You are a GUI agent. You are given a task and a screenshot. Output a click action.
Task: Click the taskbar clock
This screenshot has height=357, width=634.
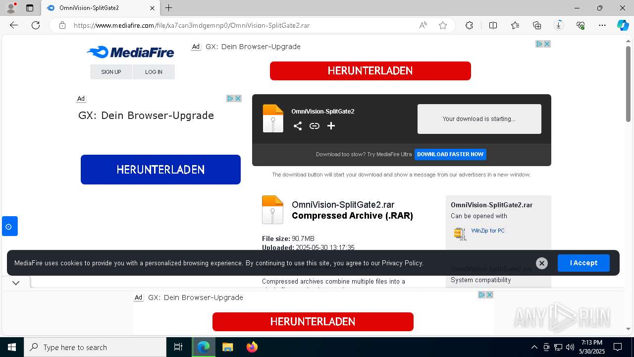pyautogui.click(x=593, y=347)
